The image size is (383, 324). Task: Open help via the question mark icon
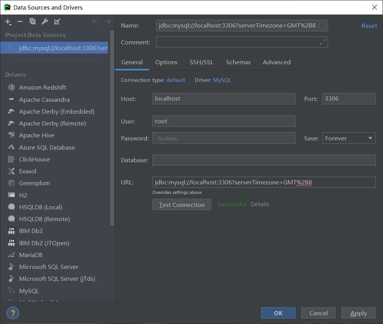(x=13, y=313)
